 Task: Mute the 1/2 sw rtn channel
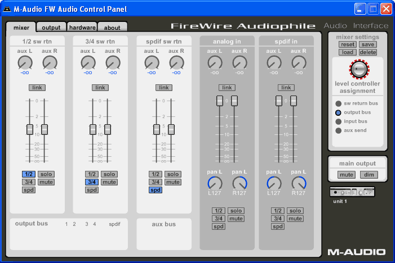(x=46, y=182)
